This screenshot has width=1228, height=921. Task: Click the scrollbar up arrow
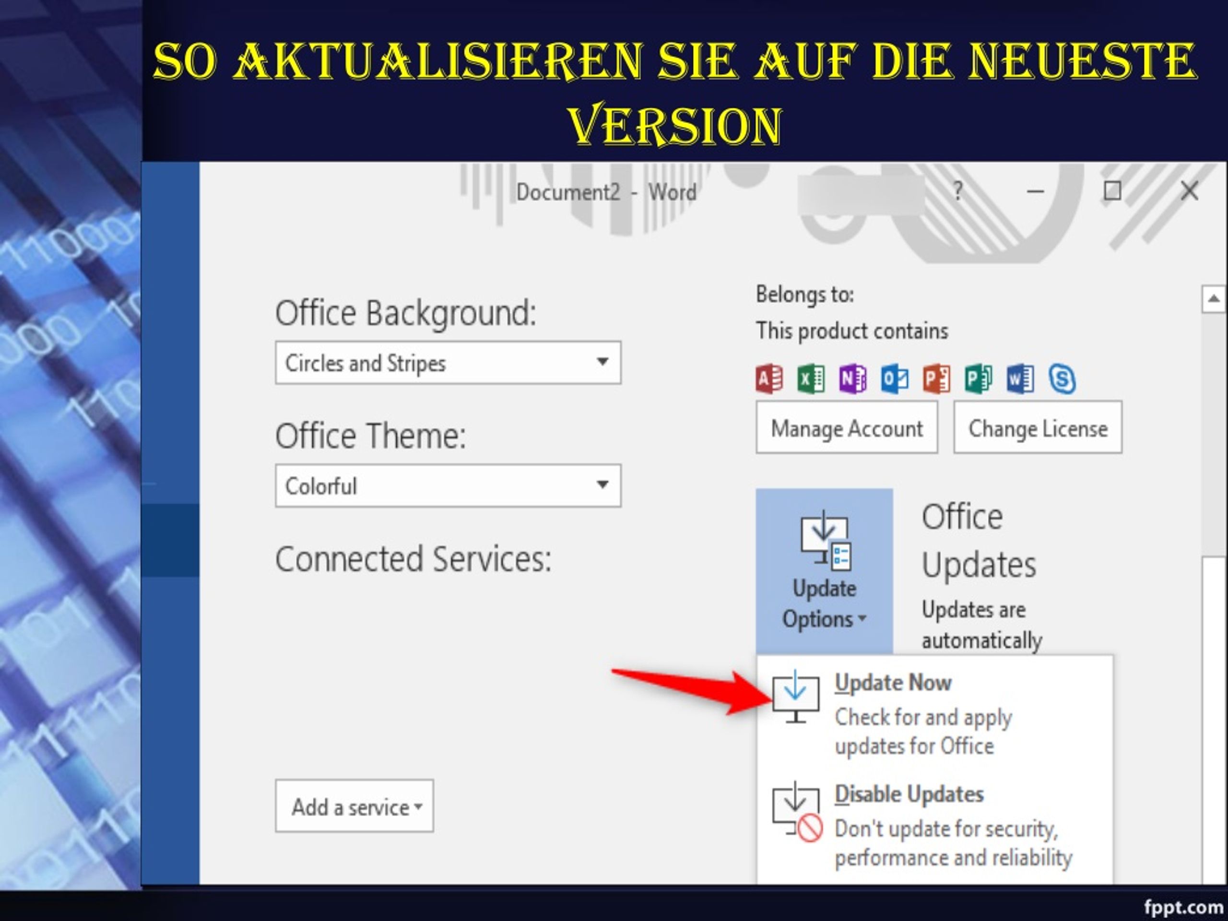point(1214,299)
